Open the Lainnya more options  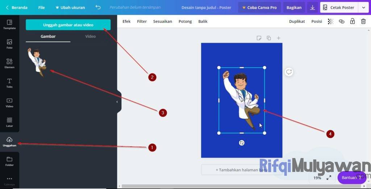[x=9, y=181]
